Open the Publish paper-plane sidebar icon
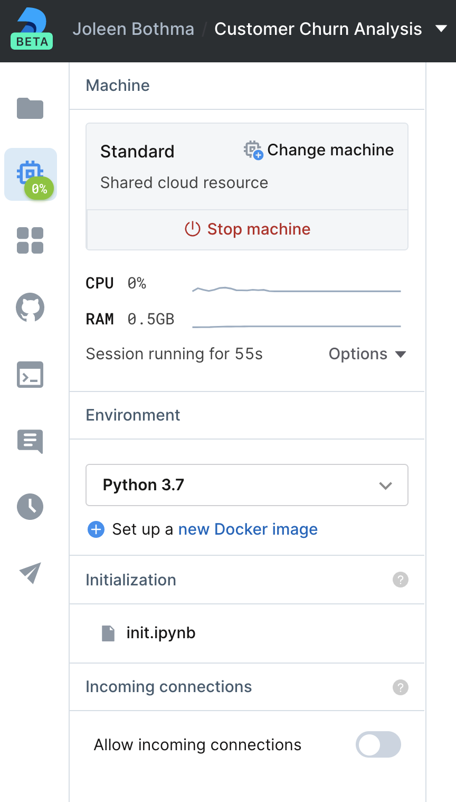Image resolution: width=456 pixels, height=802 pixels. [x=30, y=573]
